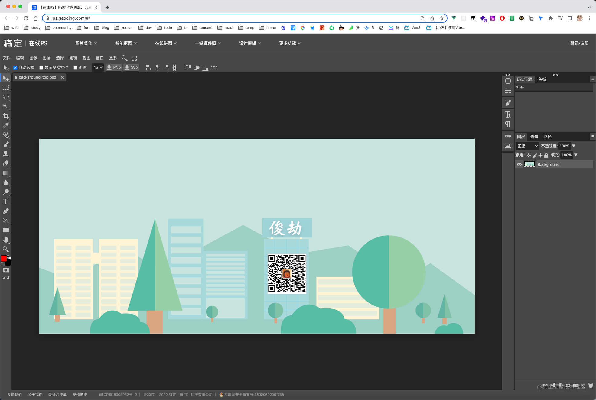Screen dimensions: 596x400
Task: Open the 编辑 menu
Action: (x=20, y=58)
